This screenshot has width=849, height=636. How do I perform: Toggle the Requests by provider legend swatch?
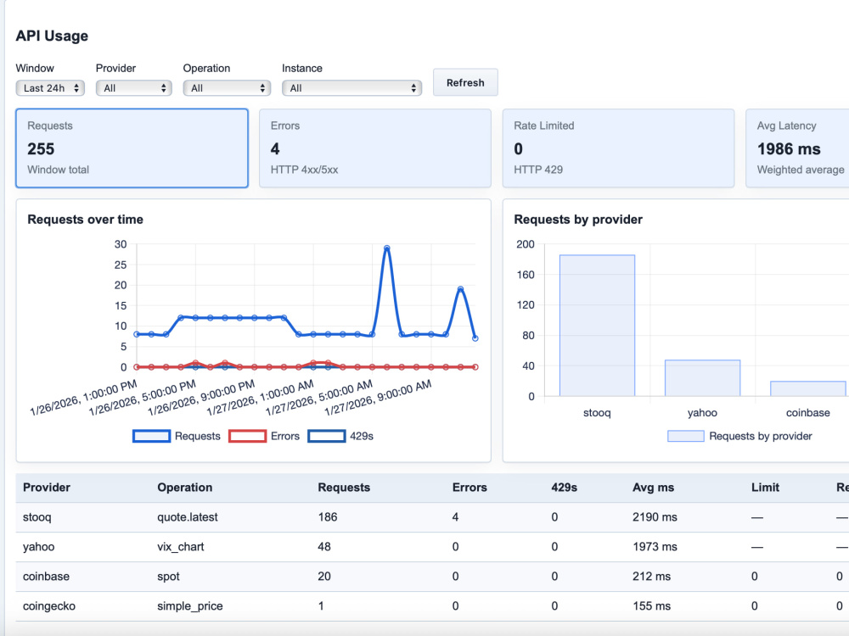pos(685,436)
